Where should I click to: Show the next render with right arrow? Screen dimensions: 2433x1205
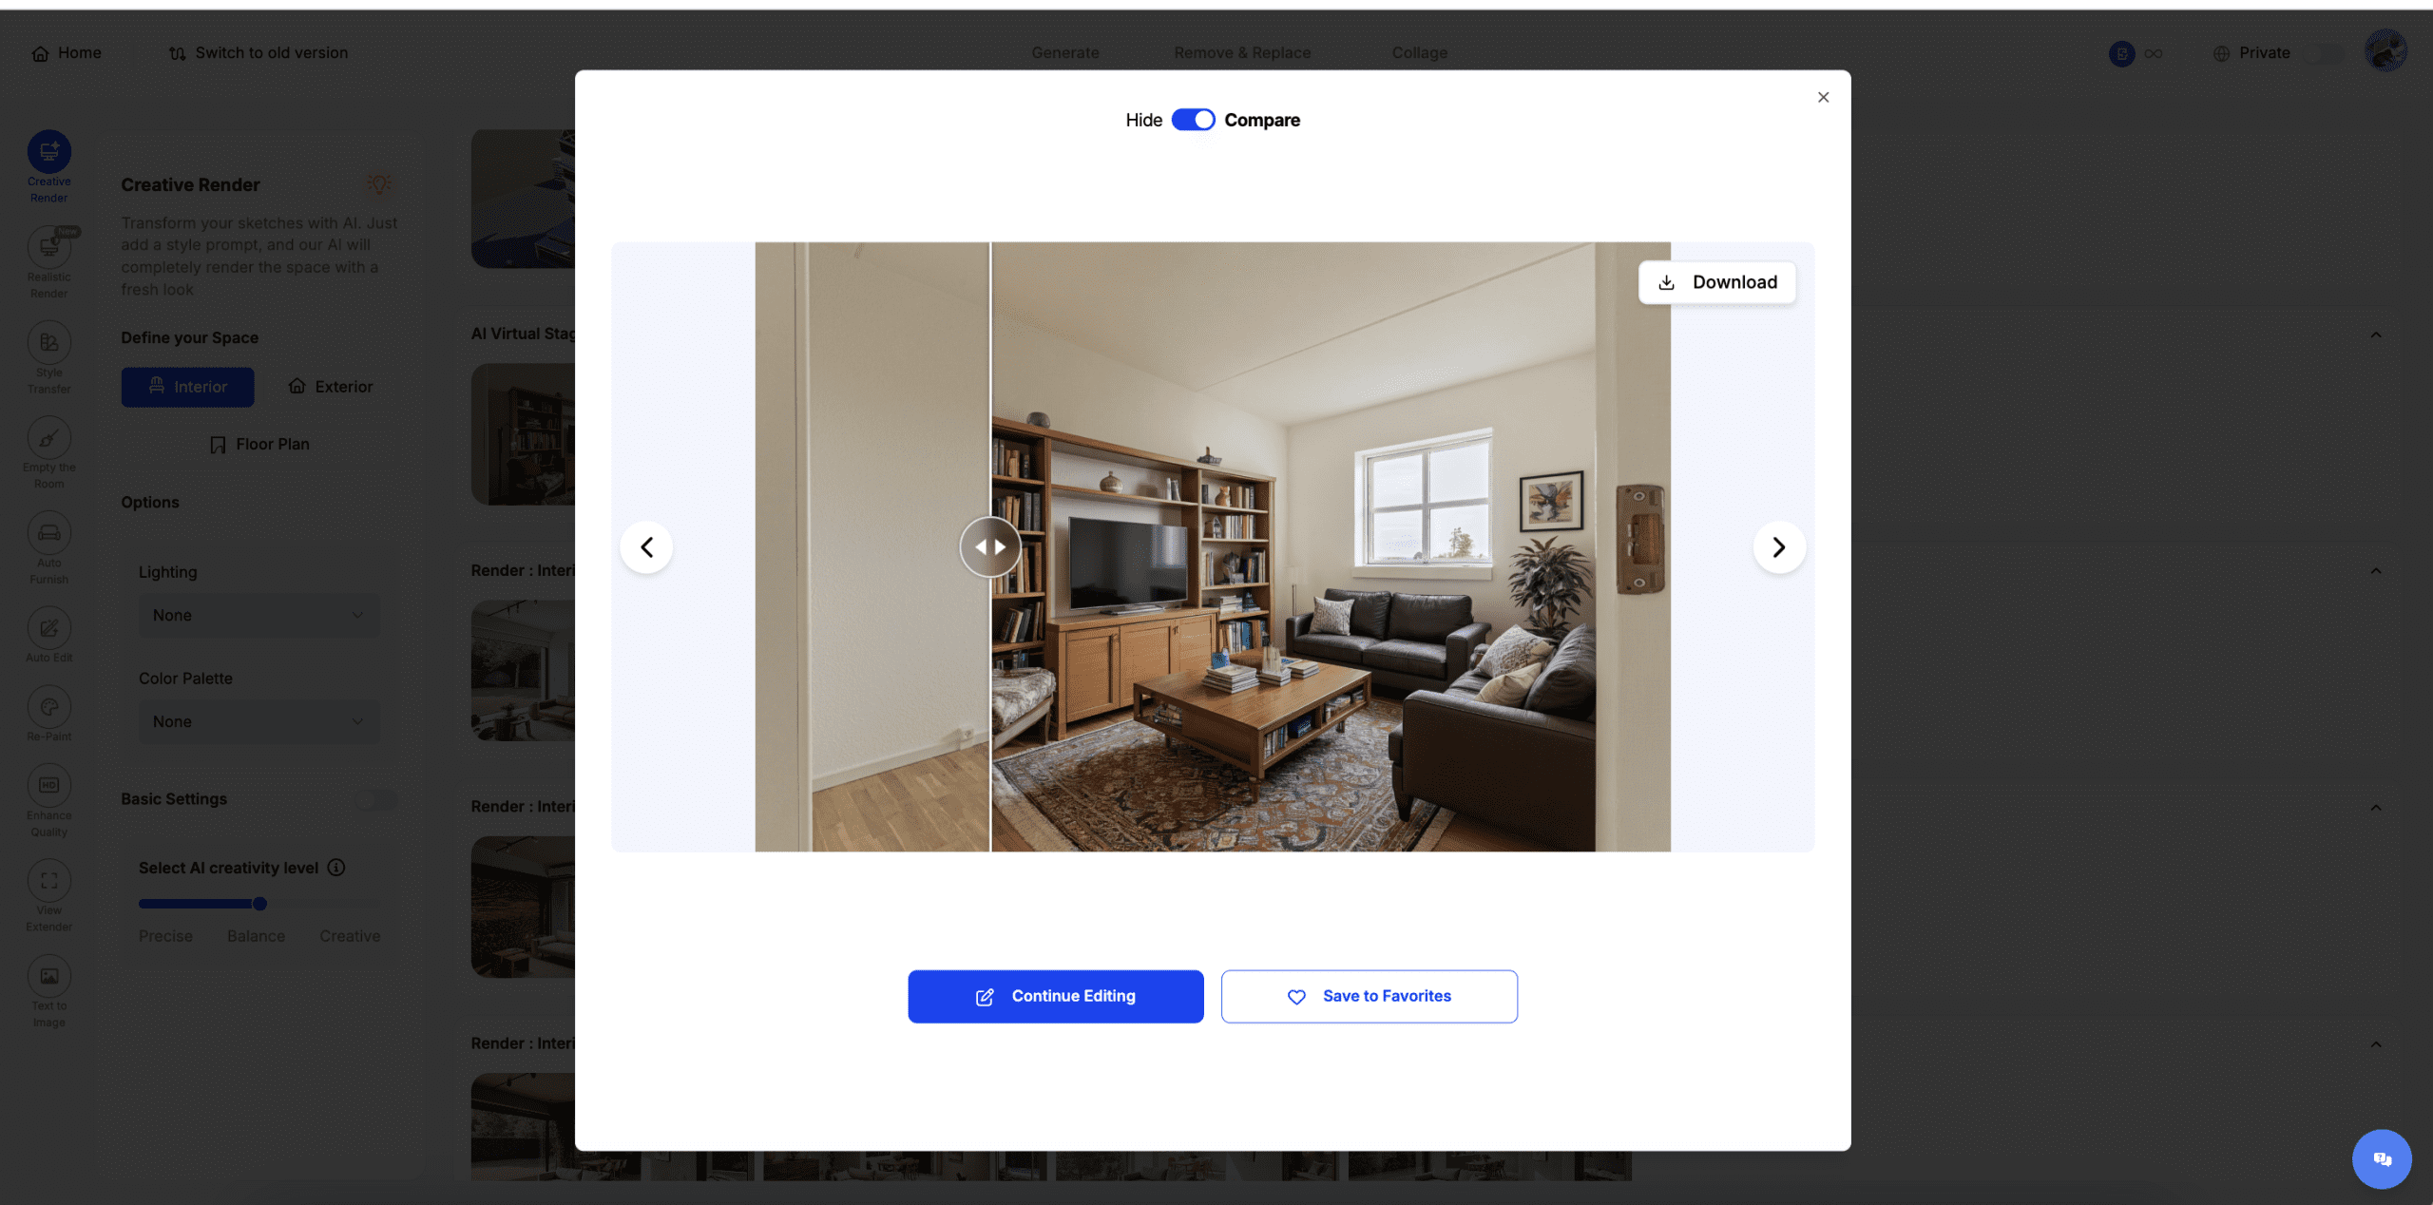(1778, 547)
